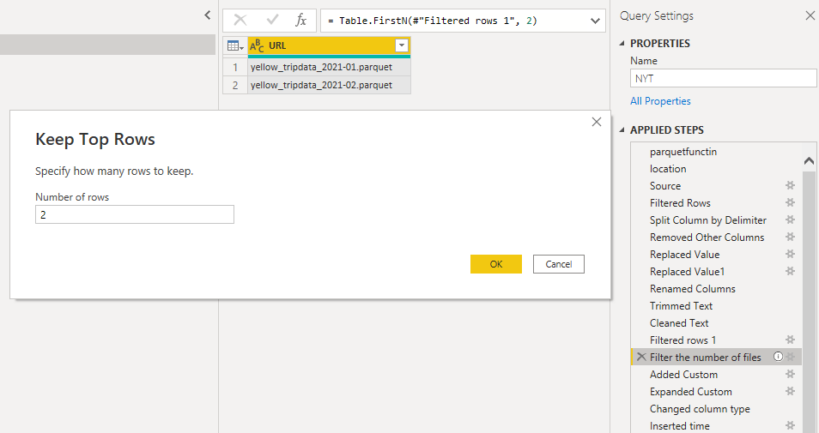Delete the Filter the number of files step
Viewport: 819px width, 433px height.
pyautogui.click(x=640, y=358)
